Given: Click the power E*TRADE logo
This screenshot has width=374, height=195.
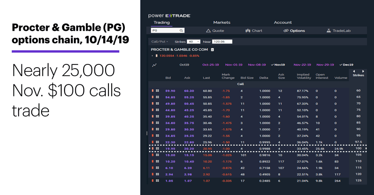Looking at the screenshot, I should 169,16.
